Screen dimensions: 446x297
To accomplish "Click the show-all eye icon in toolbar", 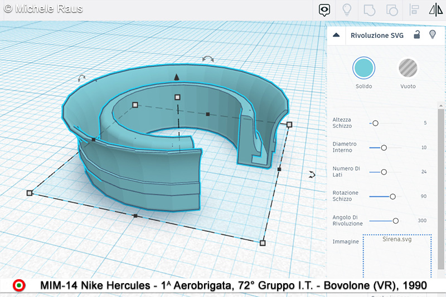I will point(324,10).
